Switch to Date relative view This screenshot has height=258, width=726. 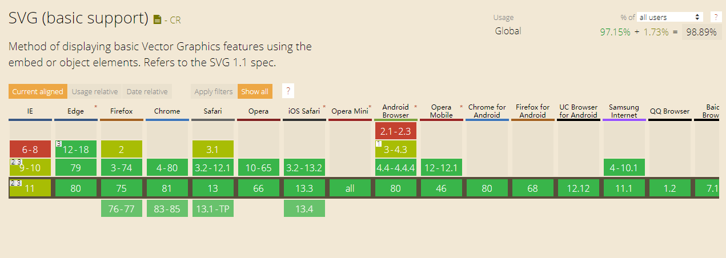pos(147,91)
